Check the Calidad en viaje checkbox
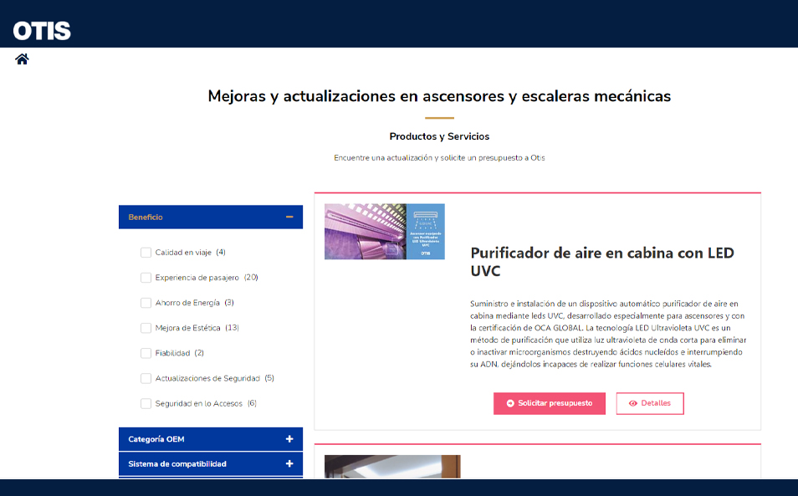The height and width of the screenshot is (496, 798). coord(146,253)
